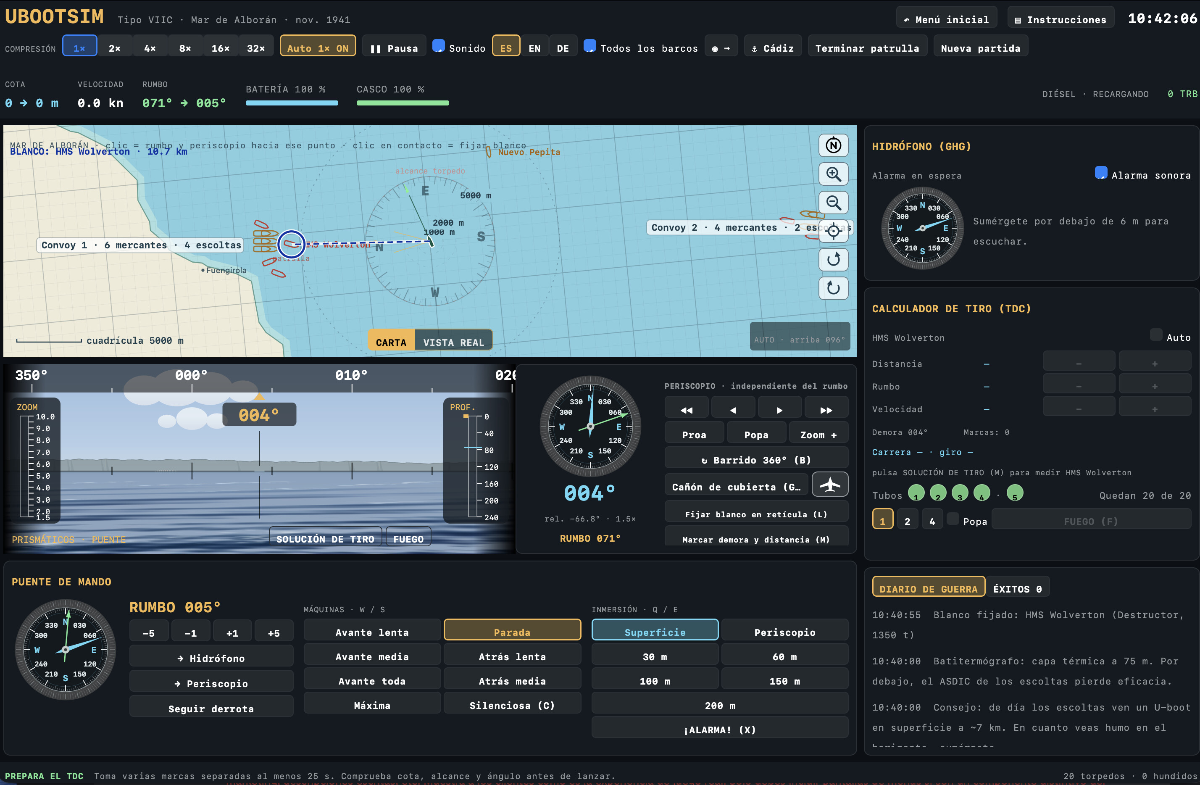Select stern torpedo tube 5 indicator
Image resolution: width=1200 pixels, height=785 pixels.
click(1014, 493)
